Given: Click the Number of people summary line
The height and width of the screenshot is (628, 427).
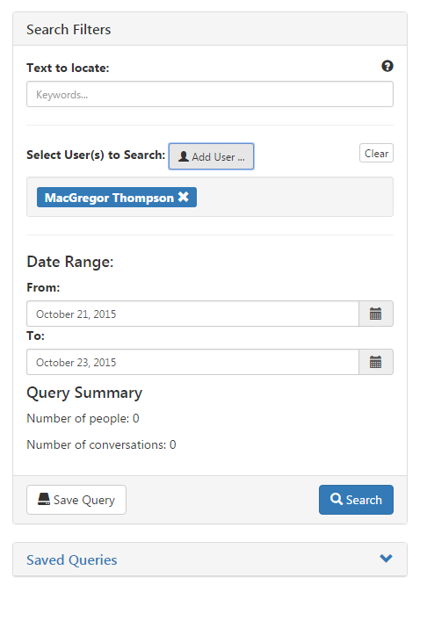Looking at the screenshot, I should coord(83,419).
